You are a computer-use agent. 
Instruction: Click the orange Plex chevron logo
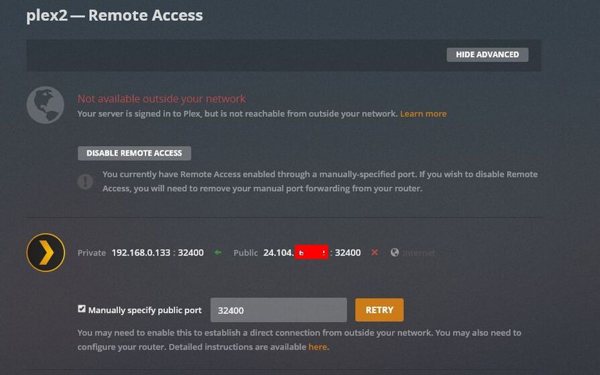click(x=46, y=253)
